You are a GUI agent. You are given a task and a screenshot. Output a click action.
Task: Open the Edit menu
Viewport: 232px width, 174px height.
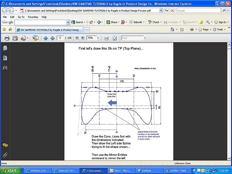(12, 17)
